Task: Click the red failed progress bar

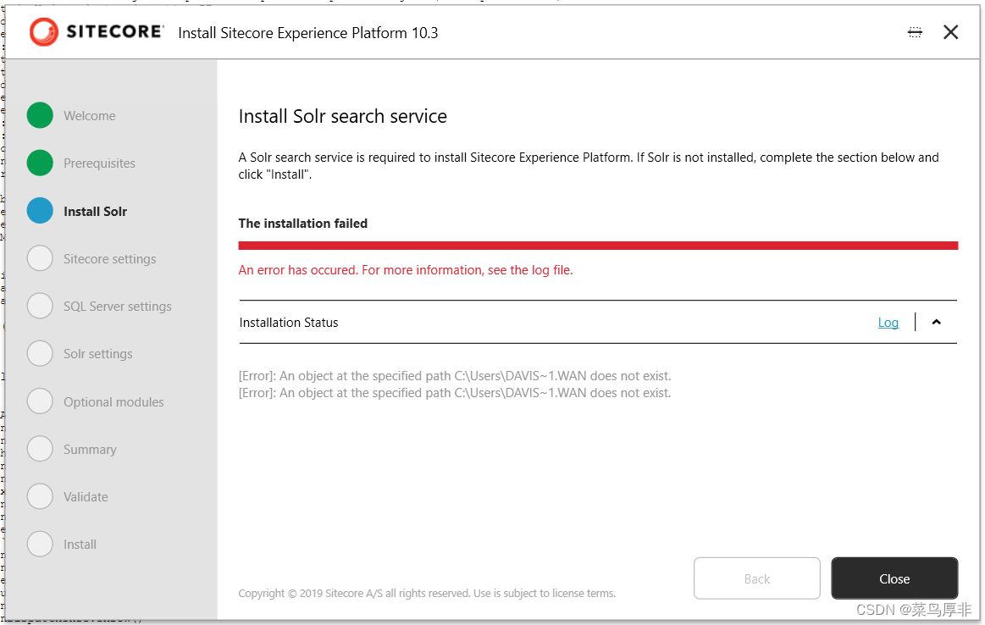Action: [x=598, y=246]
